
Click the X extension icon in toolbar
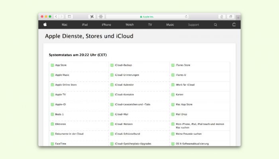pyautogui.click(x=92, y=17)
